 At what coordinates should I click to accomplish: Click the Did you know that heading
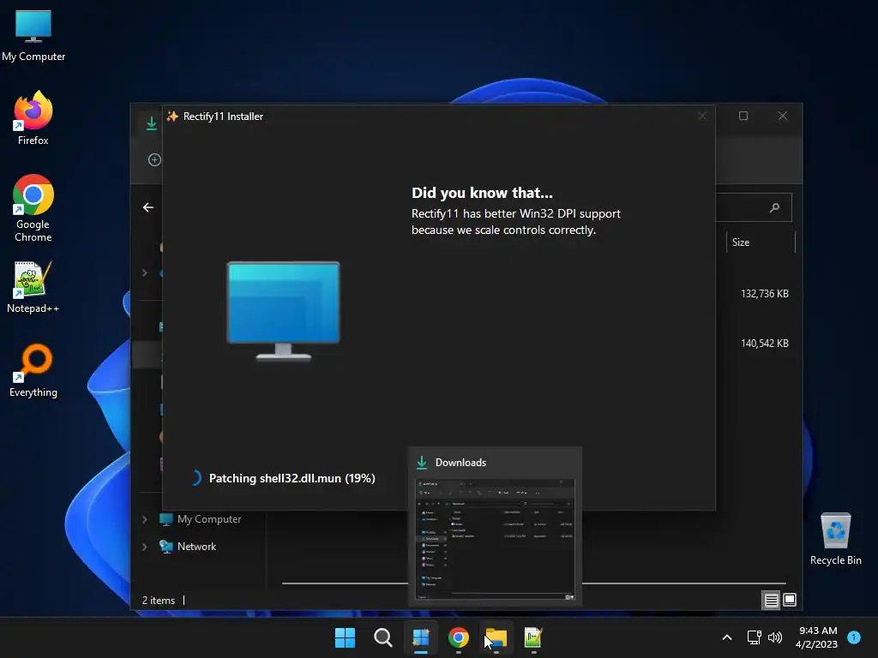(482, 193)
